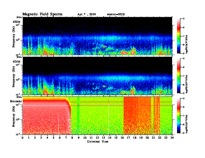Click hour 10 on the Universal Time axis
The image size is (205, 158).
(x=85, y=138)
